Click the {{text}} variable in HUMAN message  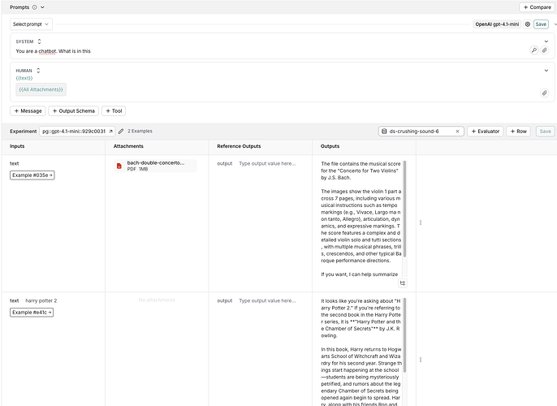(24, 78)
